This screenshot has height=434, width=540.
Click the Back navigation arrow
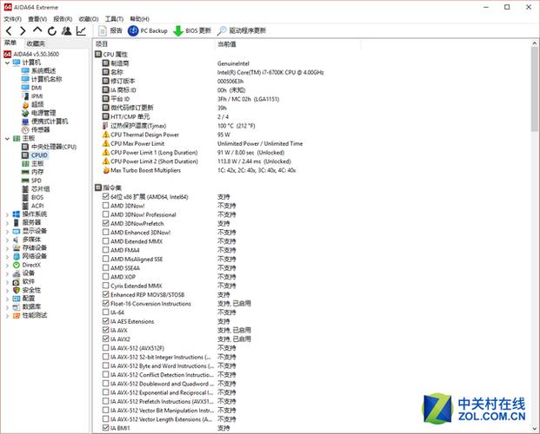click(9, 31)
